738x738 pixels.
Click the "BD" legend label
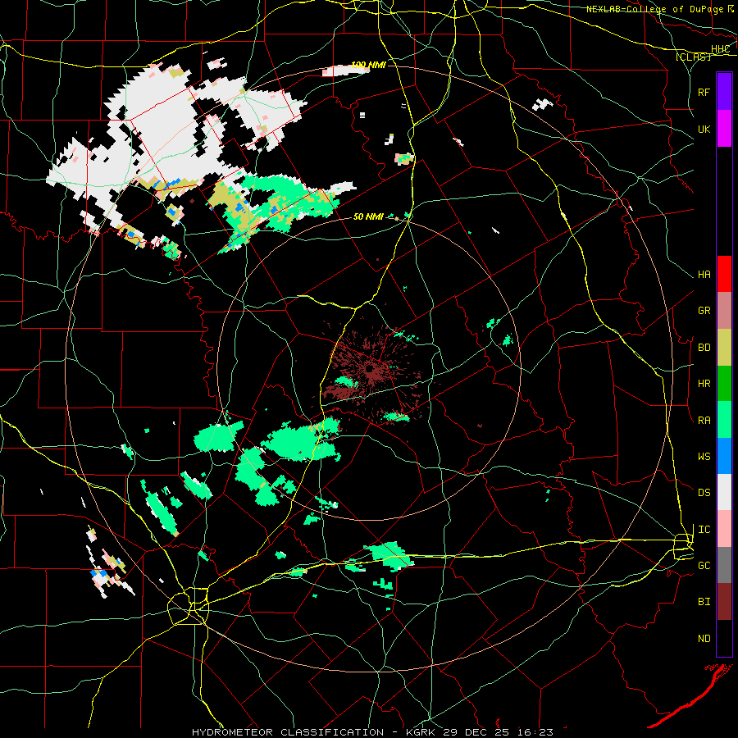(x=704, y=348)
